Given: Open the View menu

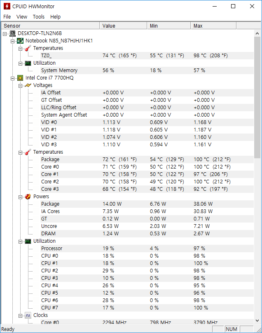Looking at the screenshot, I should [22, 17].
